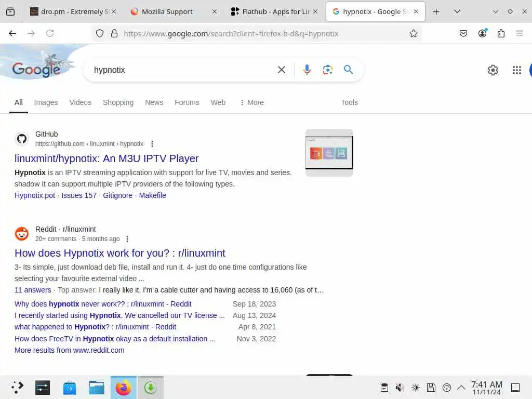This screenshot has height=399, width=532.
Task: Select Forums search filter
Action: coord(187,102)
